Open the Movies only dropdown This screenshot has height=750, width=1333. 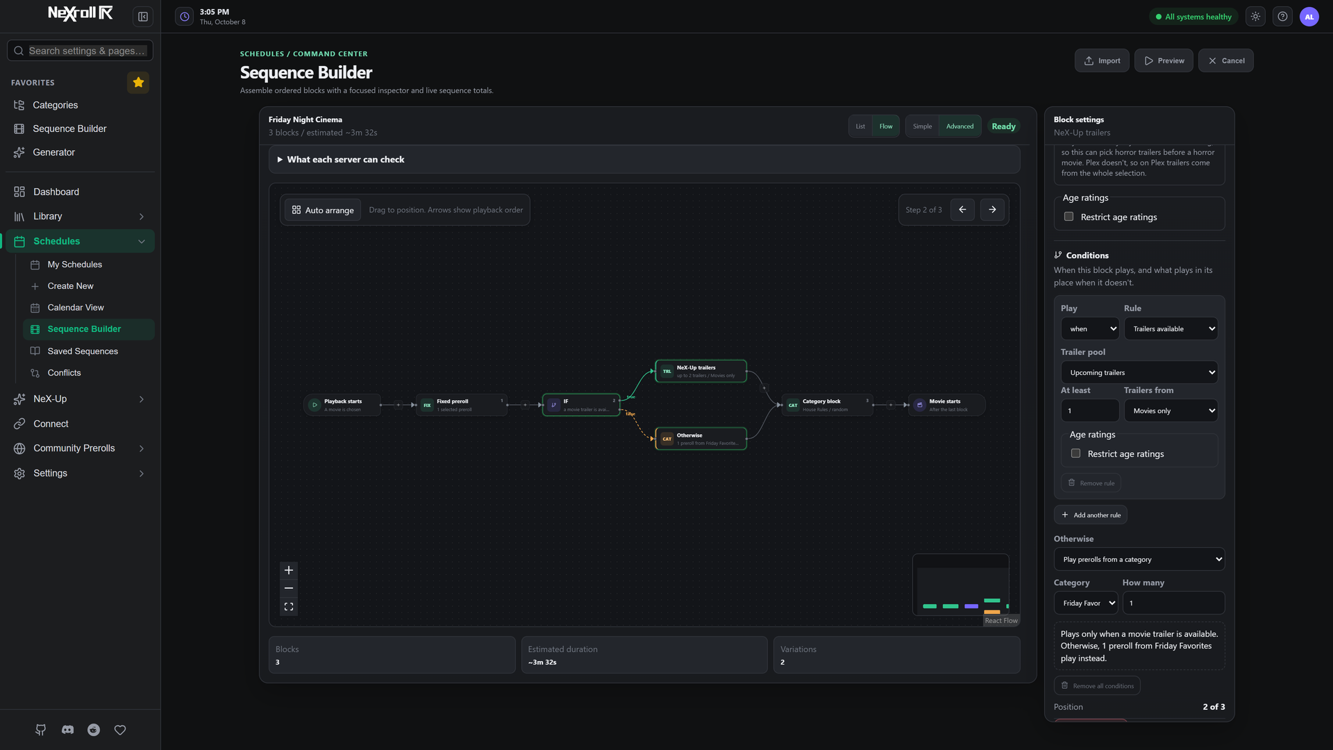(1171, 410)
